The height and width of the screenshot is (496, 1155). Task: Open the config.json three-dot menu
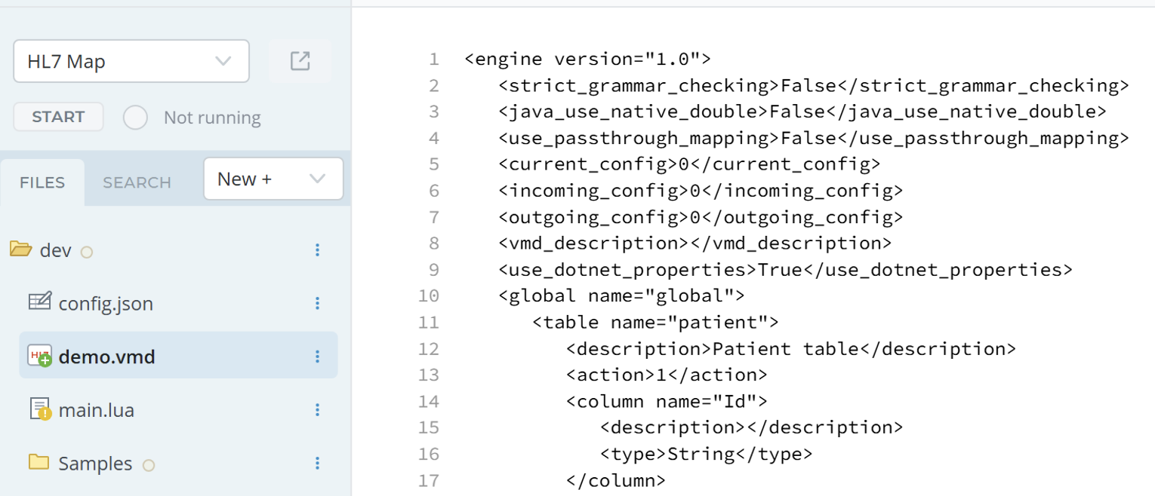pos(318,303)
